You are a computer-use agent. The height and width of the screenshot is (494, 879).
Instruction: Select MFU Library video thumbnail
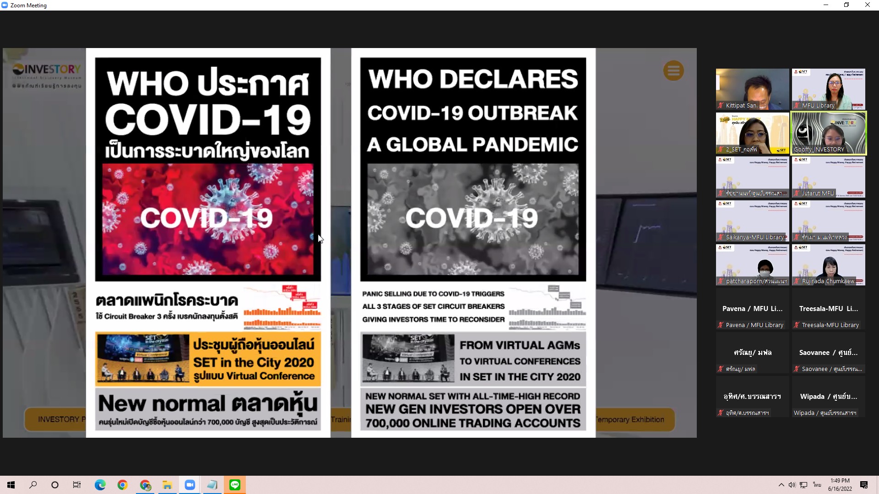pyautogui.click(x=829, y=89)
